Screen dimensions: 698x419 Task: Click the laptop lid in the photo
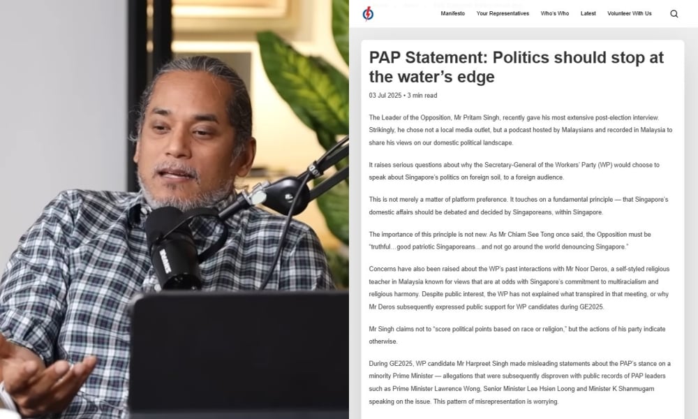coord(239,354)
